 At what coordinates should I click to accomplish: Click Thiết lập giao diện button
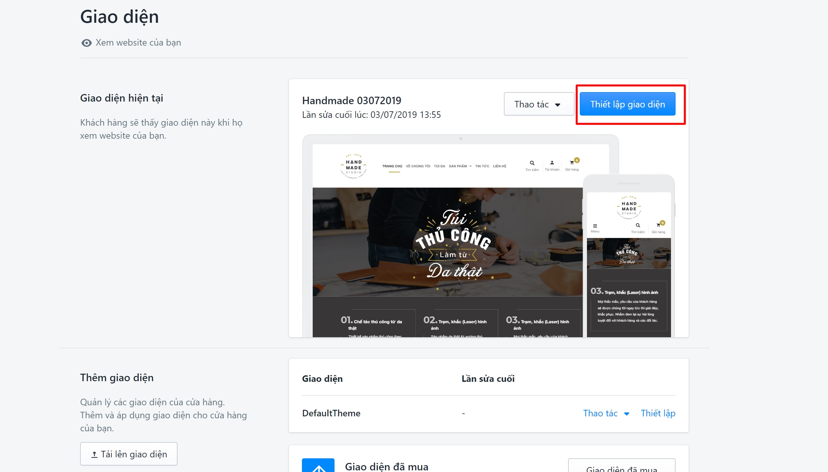pyautogui.click(x=627, y=104)
